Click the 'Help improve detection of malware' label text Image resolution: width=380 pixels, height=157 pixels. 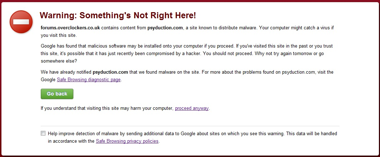point(87,133)
